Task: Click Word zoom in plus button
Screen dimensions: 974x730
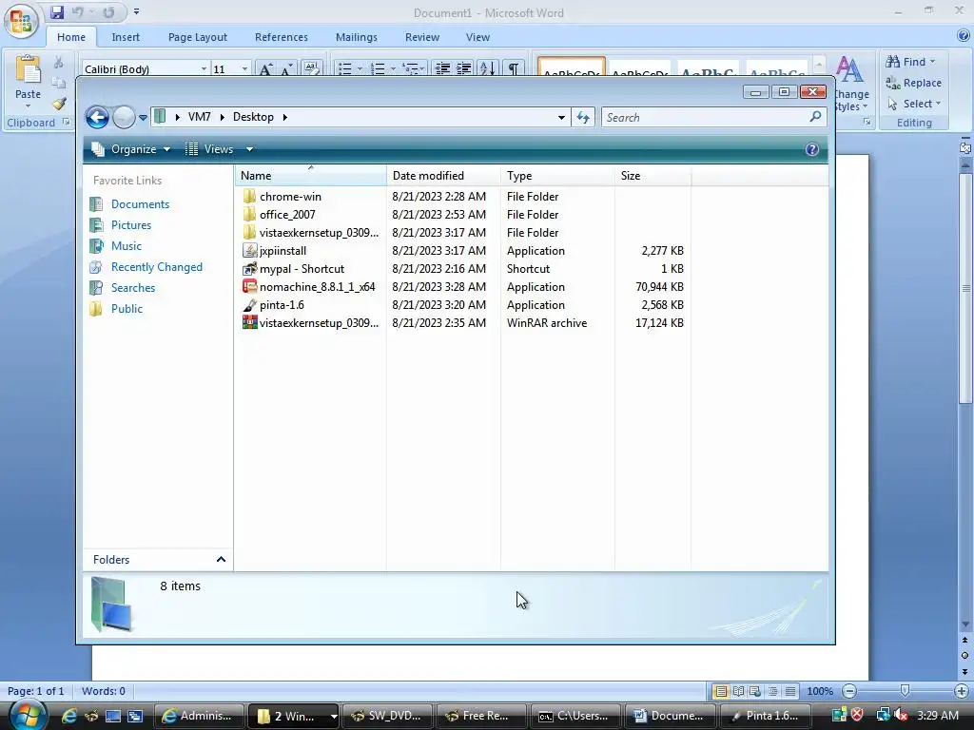Action: [x=962, y=691]
